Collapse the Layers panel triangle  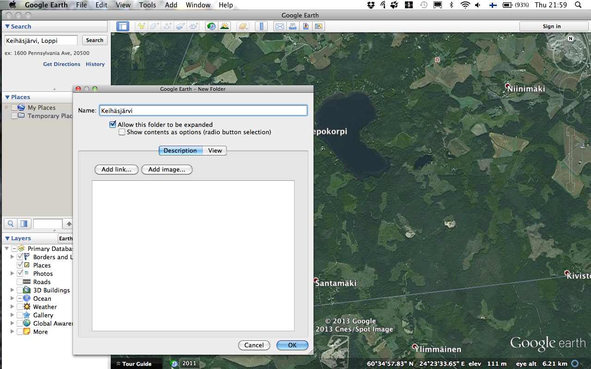[7, 238]
